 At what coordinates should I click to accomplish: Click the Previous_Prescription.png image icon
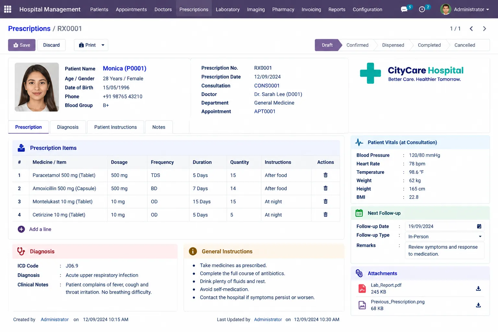click(x=362, y=305)
